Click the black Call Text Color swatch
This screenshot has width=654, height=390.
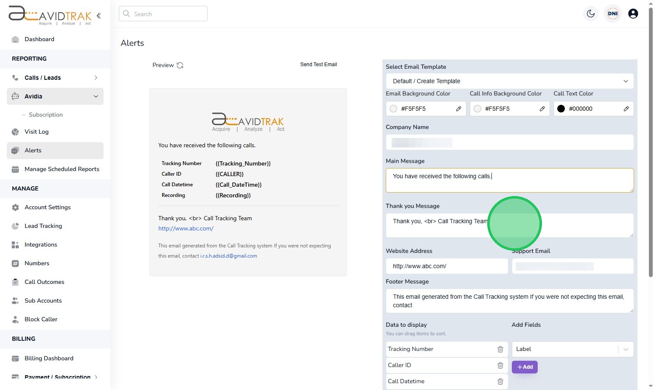click(x=561, y=109)
